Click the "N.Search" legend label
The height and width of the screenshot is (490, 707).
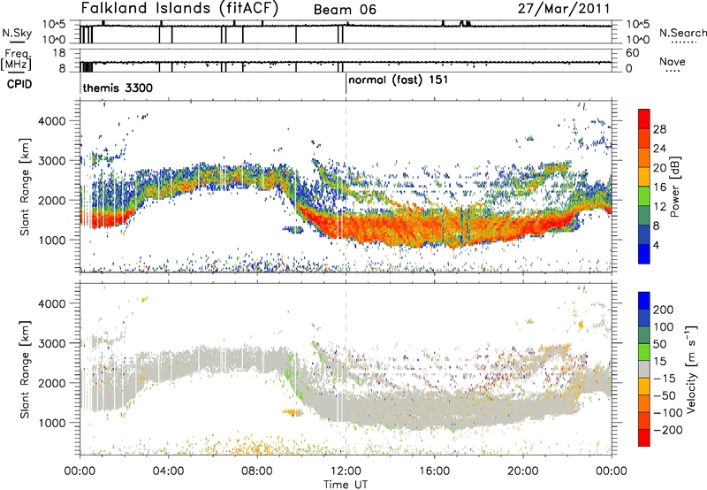682,33
